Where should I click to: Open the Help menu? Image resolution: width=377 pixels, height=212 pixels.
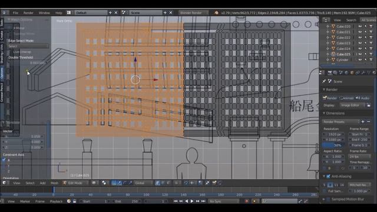pos(59,13)
